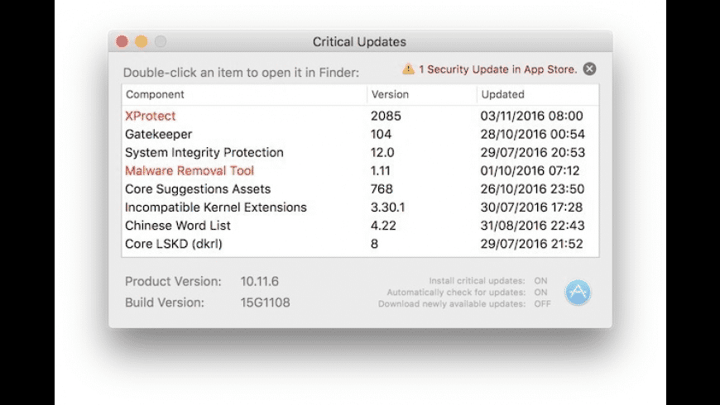Dismiss the security update notice
Viewport: 720px width, 405px height.
(589, 69)
